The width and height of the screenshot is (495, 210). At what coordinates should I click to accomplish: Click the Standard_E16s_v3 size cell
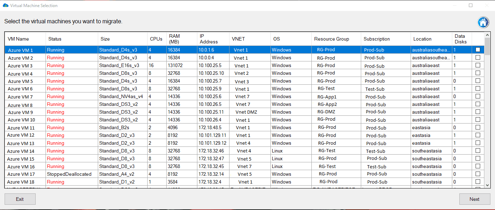119,65
